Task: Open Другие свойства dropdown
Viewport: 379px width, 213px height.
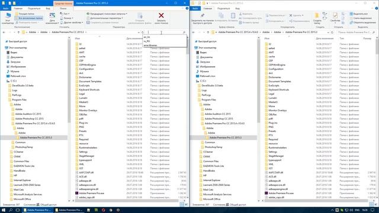Action: click(x=72, y=22)
